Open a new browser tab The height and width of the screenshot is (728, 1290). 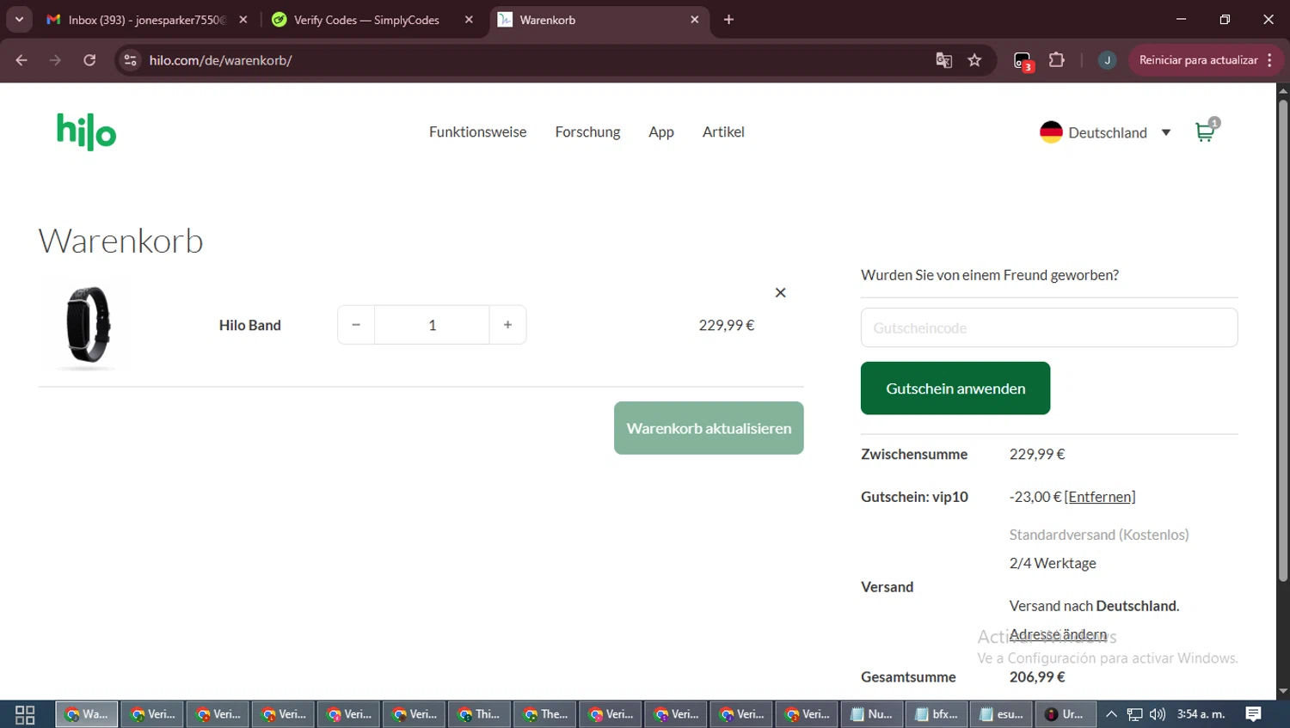click(x=728, y=20)
